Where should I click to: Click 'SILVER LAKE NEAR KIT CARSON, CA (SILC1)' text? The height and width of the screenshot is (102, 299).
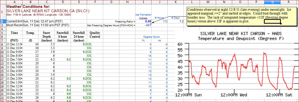coord(48,11)
